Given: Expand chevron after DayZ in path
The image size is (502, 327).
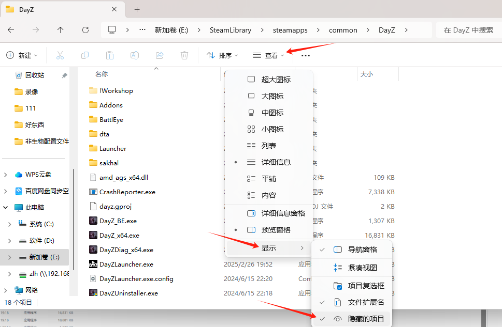Looking at the screenshot, I should tap(406, 30).
